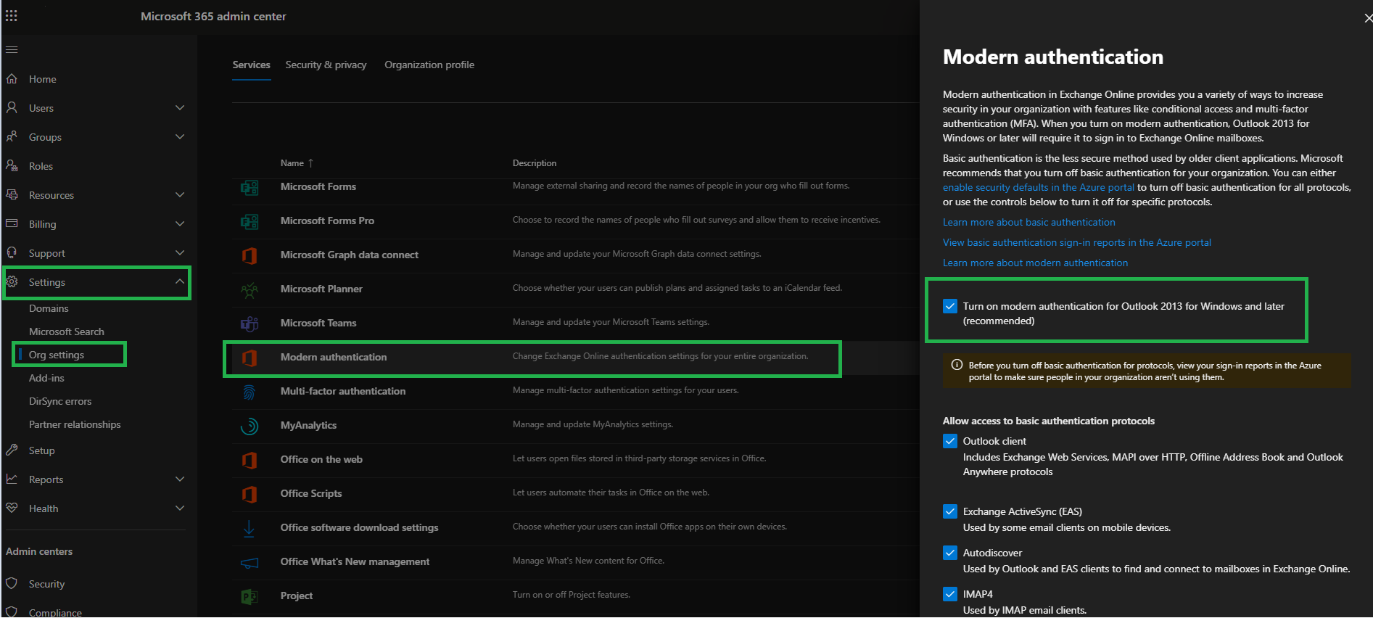Open the Security & privacy tab

pyautogui.click(x=326, y=65)
